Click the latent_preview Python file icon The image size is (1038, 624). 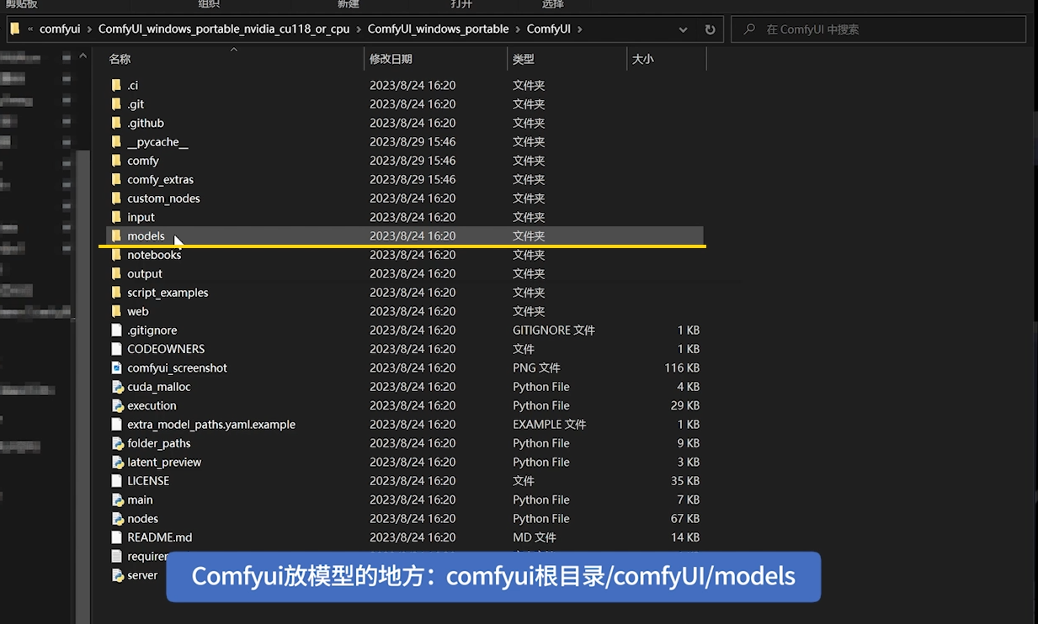coord(118,462)
